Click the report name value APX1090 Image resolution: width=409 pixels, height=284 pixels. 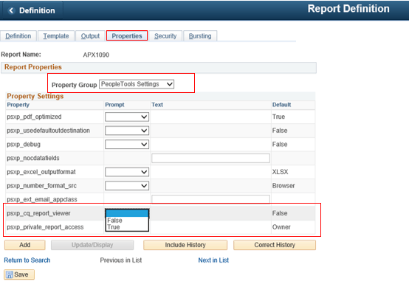[x=96, y=55]
